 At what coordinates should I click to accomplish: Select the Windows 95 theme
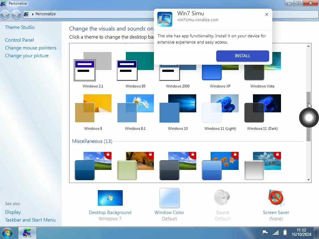point(135,67)
